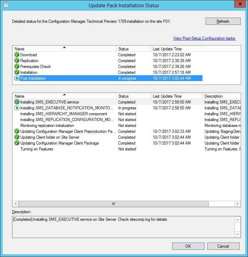Click check icon for Client Preproduction Package row
The width and height of the screenshot is (248, 257).
click(17, 131)
